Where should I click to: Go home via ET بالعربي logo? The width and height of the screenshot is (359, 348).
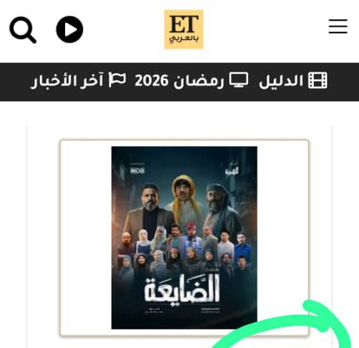(184, 30)
